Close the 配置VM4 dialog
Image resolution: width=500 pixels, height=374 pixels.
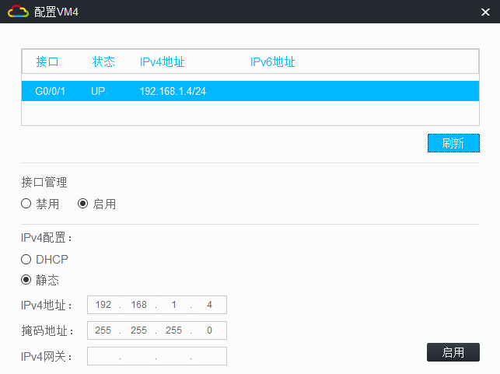(x=485, y=12)
